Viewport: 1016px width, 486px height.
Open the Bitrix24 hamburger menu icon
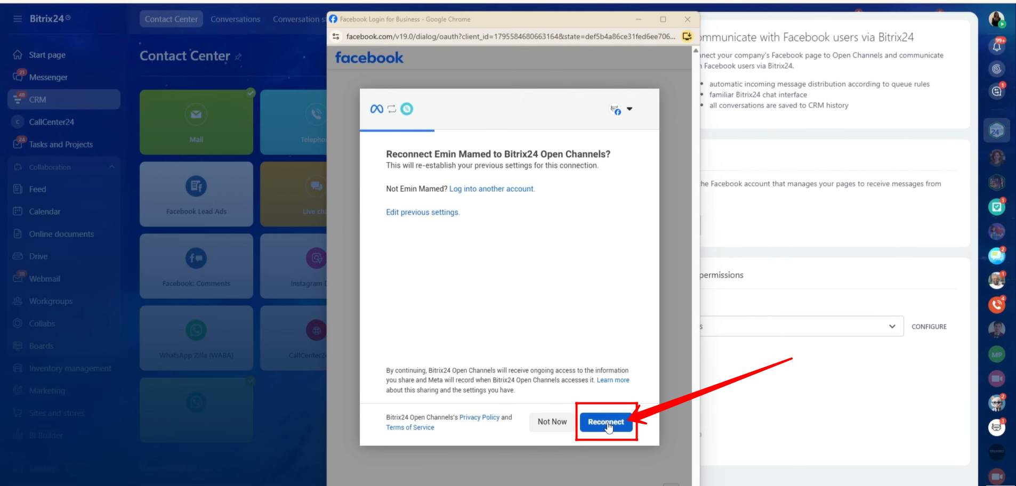[x=18, y=19]
